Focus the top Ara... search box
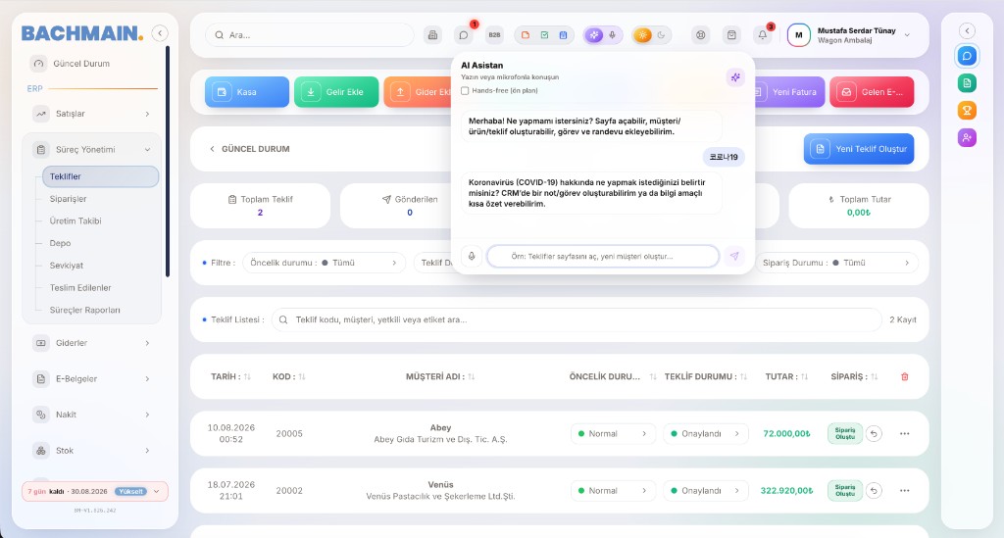Viewport: 1004px width, 538px height. pos(310,35)
